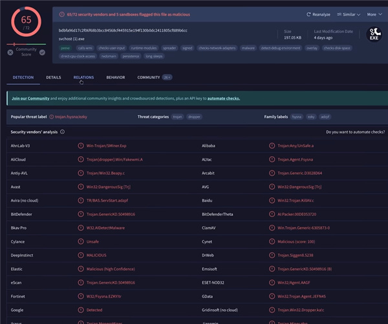Click the DrWeb detection alert icon

pyautogui.click(x=272, y=255)
